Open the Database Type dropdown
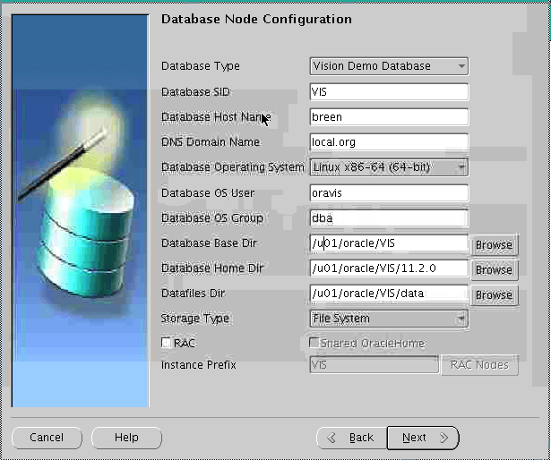The width and height of the screenshot is (551, 460). [388, 66]
